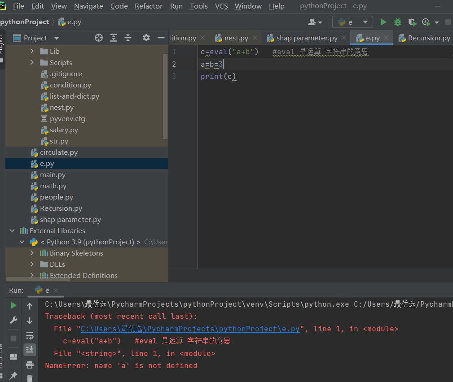
Task: Toggle scroll to end in Run console
Action: click(30, 350)
